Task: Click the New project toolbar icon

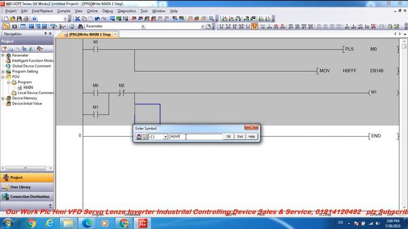Action: pos(6,18)
